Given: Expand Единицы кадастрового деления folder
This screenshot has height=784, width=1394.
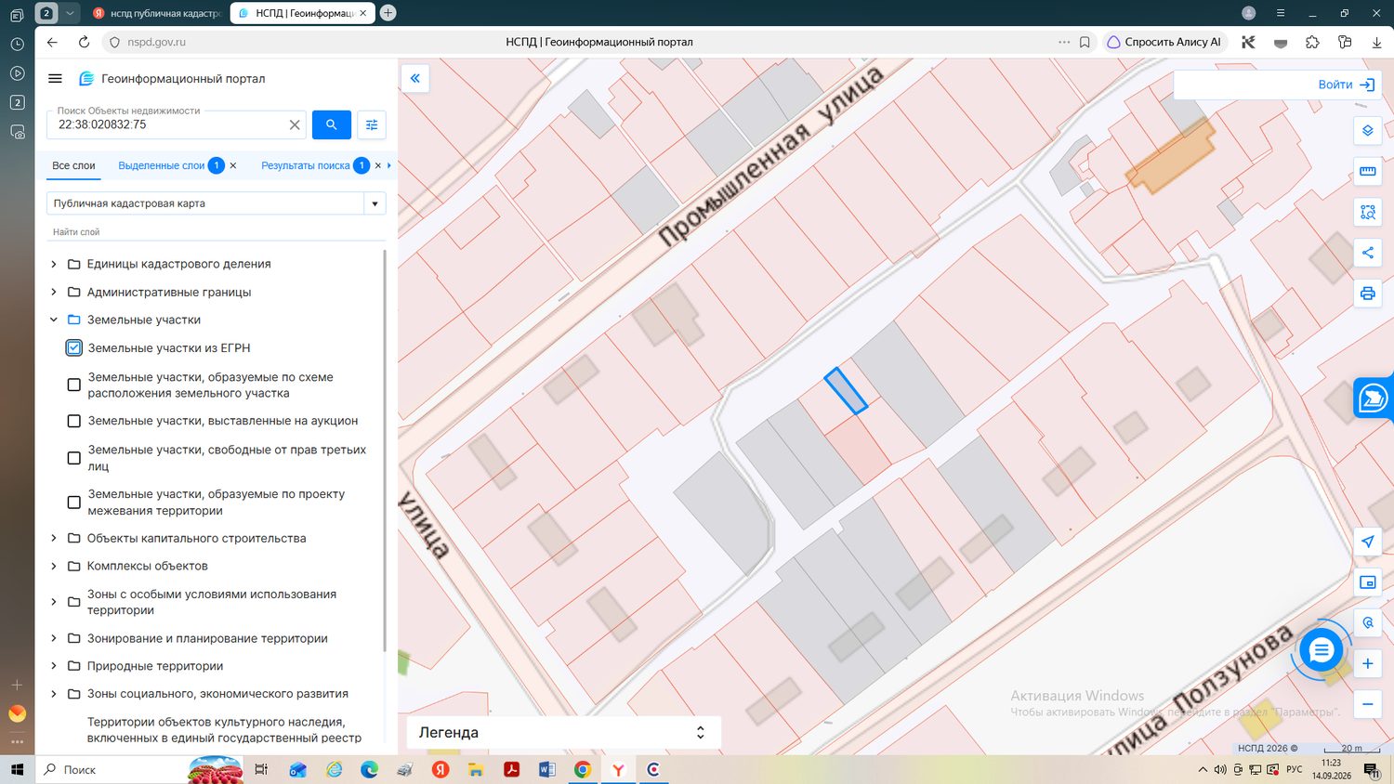Looking at the screenshot, I should point(54,264).
